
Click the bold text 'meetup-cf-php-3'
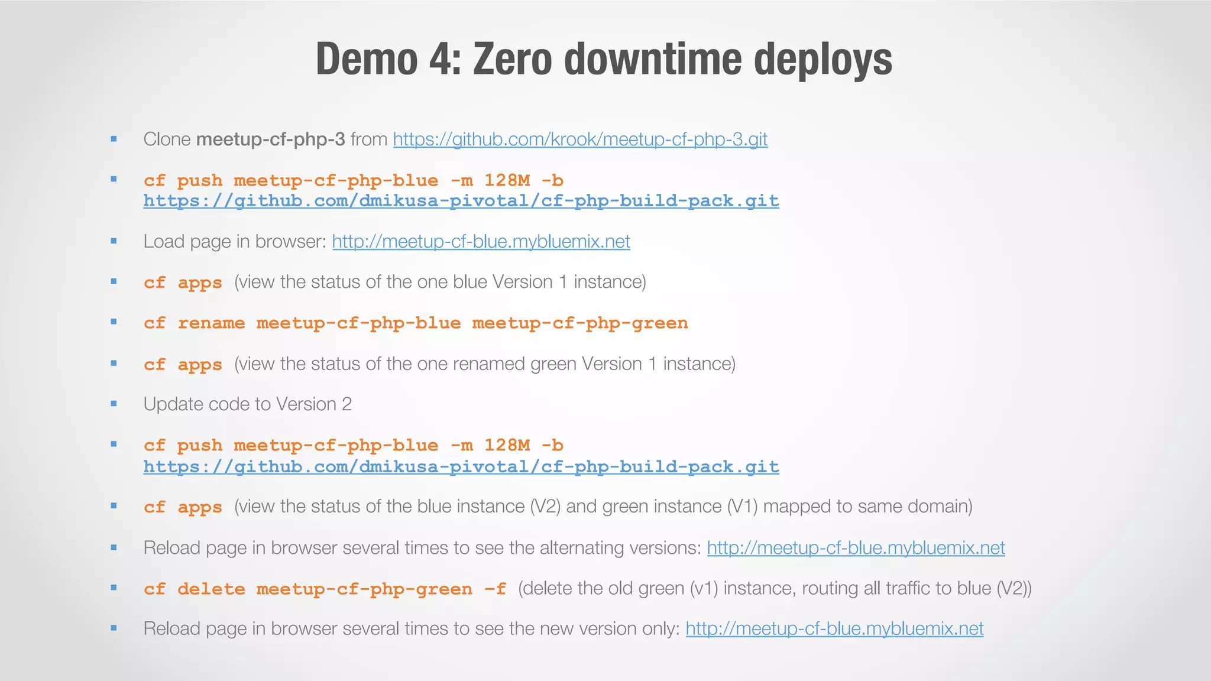[271, 140]
